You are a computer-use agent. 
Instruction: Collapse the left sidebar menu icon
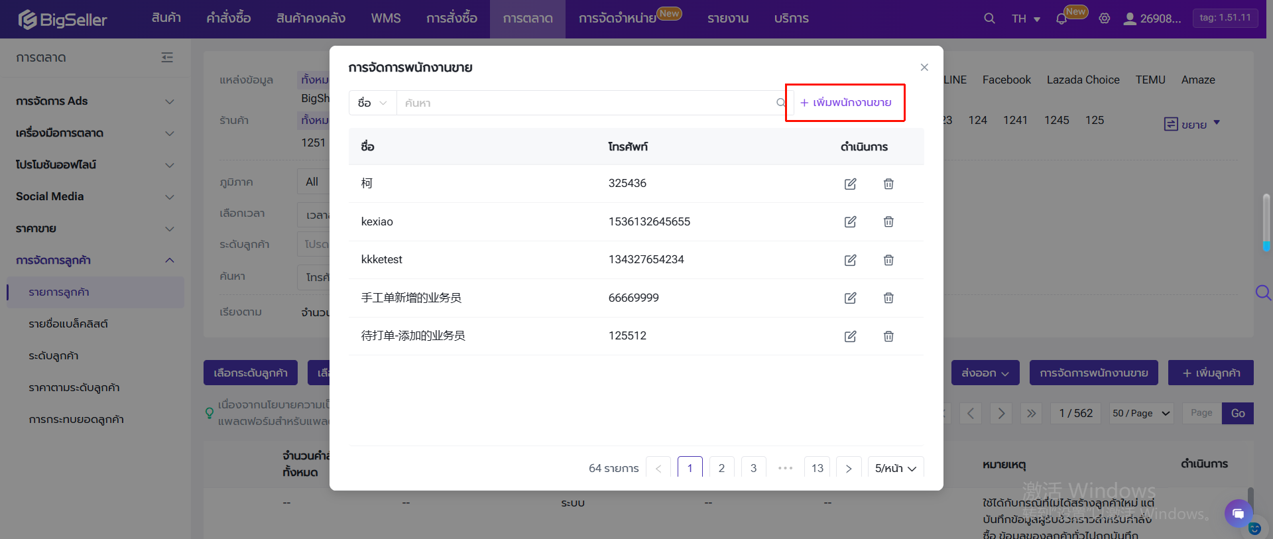[x=167, y=58]
